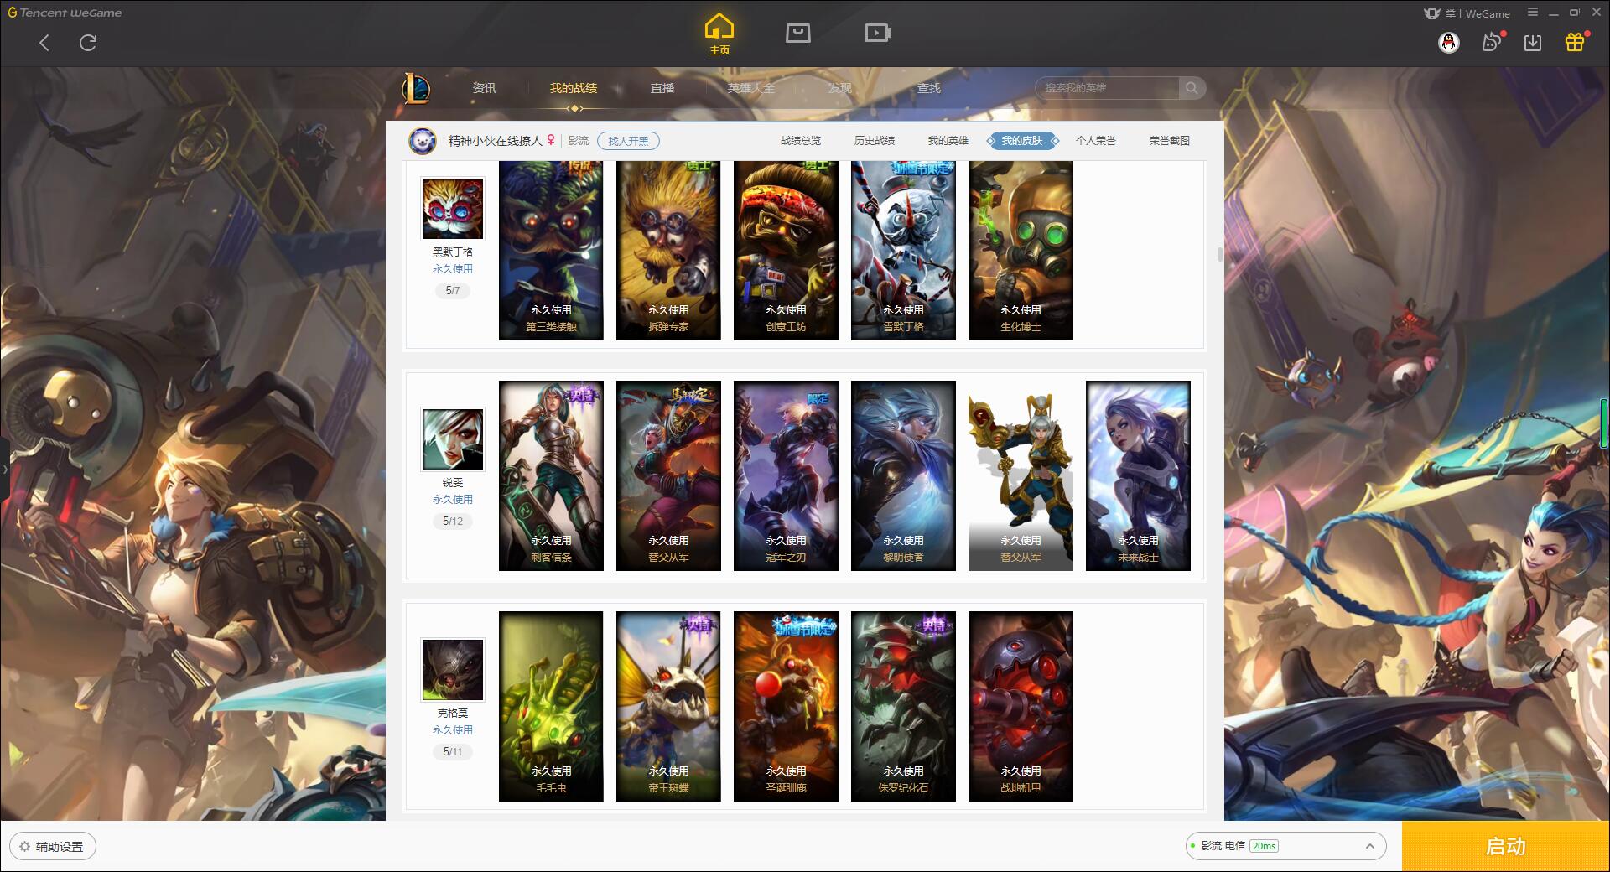
Task: Click the 5/12 skin count under 锐雯
Action: tap(453, 522)
